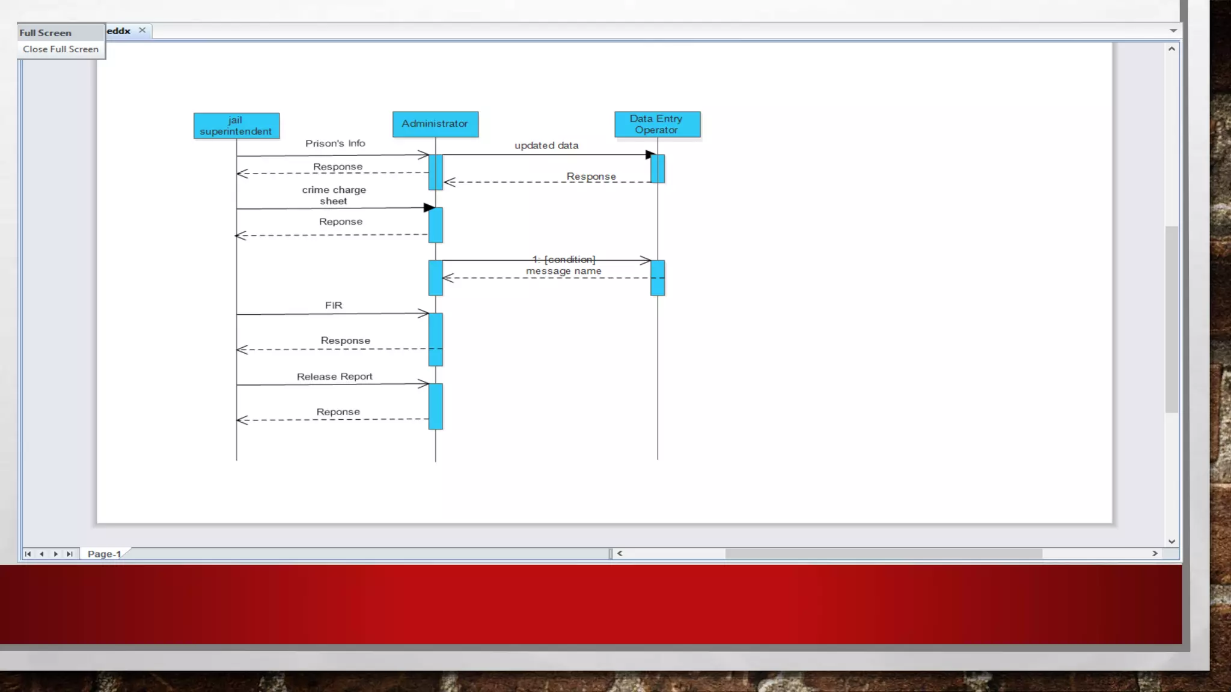1231x692 pixels.
Task: Go to the first page arrow
Action: (x=28, y=554)
